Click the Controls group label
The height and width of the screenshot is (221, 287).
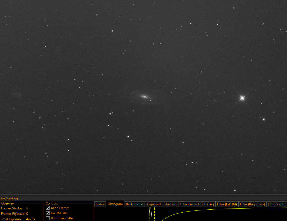52,203
